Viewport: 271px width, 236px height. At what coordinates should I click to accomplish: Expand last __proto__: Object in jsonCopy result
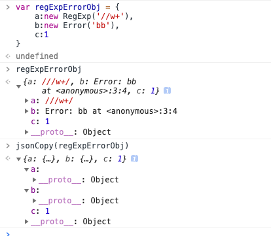tap(26, 222)
